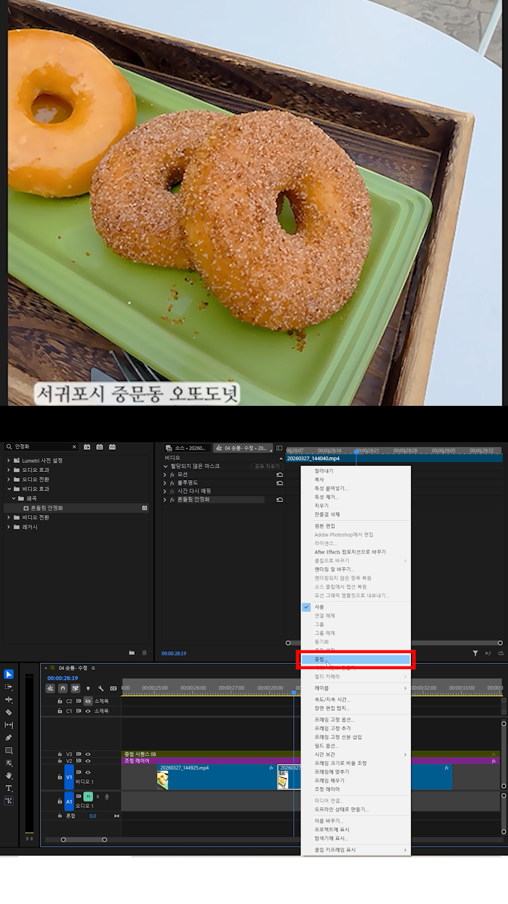Expand 오디오 효과 folder

8,470
